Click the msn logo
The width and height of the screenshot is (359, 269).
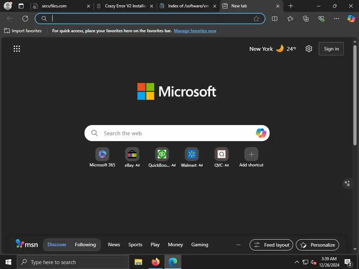pyautogui.click(x=27, y=244)
